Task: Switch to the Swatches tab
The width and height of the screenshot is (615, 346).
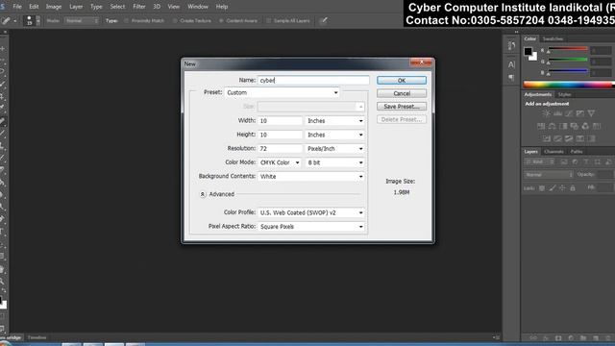Action: click(553, 38)
